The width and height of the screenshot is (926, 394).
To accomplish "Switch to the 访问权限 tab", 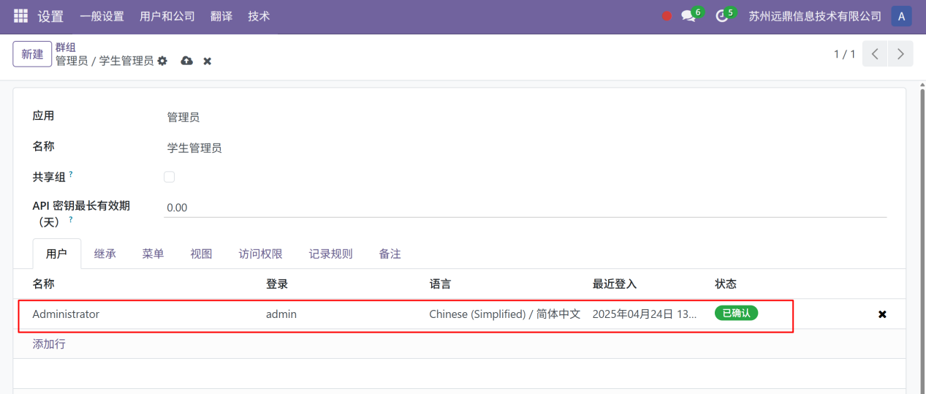I will (261, 254).
